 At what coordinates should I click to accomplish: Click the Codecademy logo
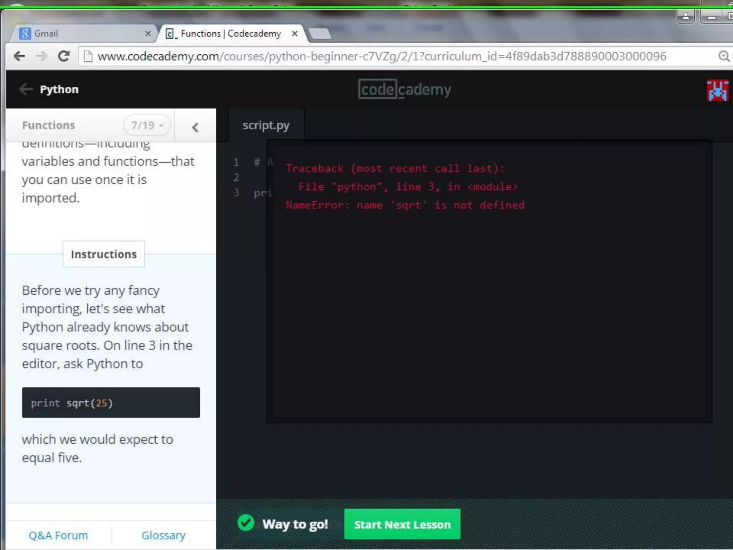pyautogui.click(x=404, y=89)
